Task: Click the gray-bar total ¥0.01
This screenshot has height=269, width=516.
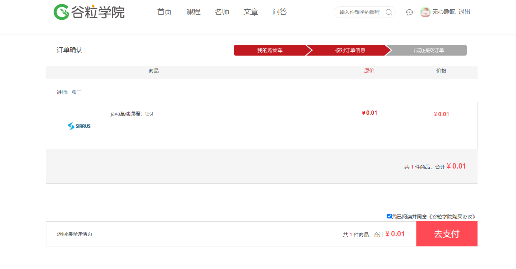Action: (x=456, y=166)
